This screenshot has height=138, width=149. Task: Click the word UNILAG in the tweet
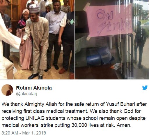pos(35,118)
